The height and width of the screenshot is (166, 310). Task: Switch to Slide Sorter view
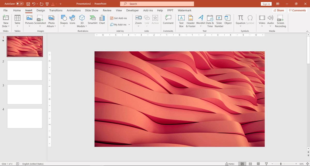pyautogui.click(x=250, y=164)
